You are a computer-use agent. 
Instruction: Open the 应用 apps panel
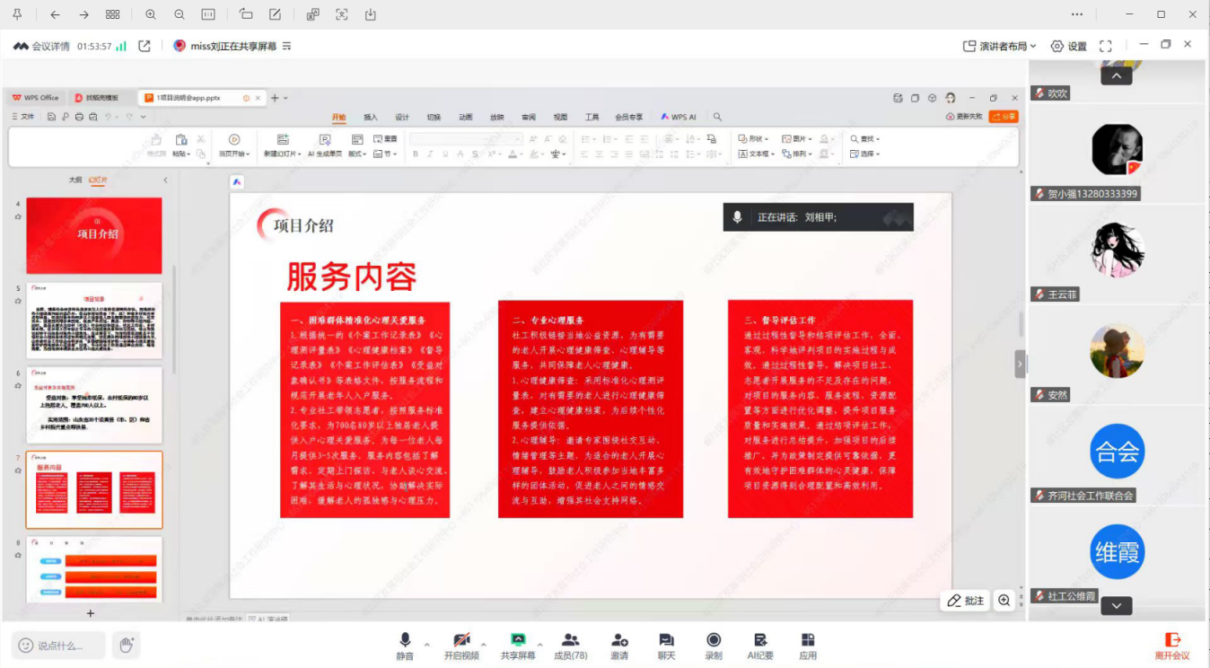(807, 645)
